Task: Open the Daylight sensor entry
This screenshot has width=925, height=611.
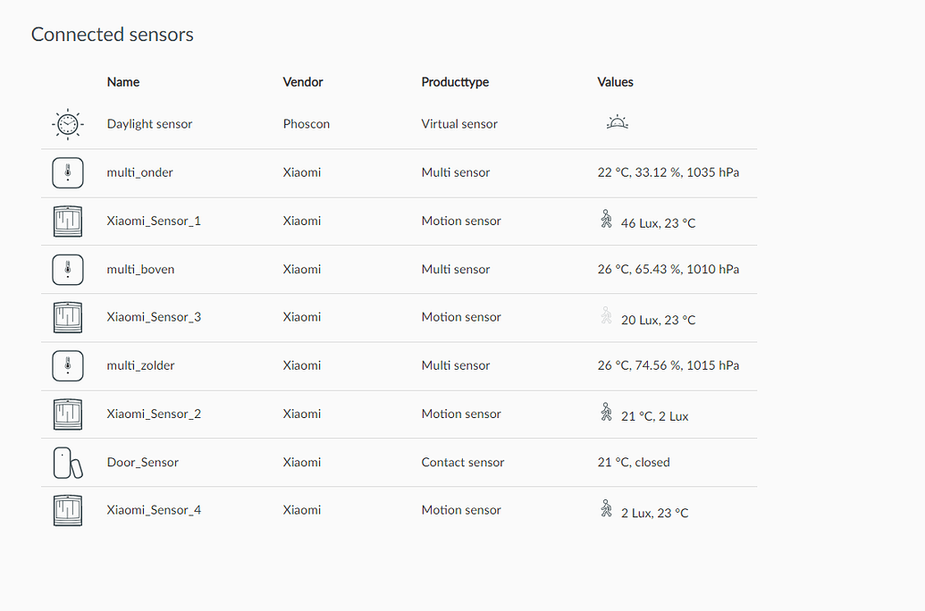Action: (x=149, y=124)
